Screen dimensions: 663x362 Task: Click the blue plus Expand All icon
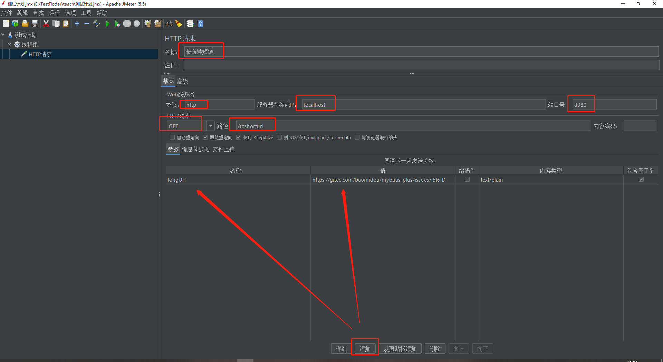tap(77, 23)
